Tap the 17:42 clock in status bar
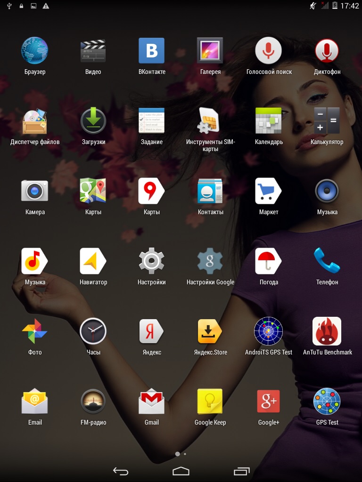 click(350, 6)
